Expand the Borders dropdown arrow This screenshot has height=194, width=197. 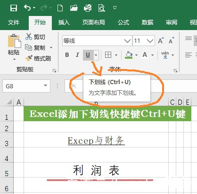116,55
